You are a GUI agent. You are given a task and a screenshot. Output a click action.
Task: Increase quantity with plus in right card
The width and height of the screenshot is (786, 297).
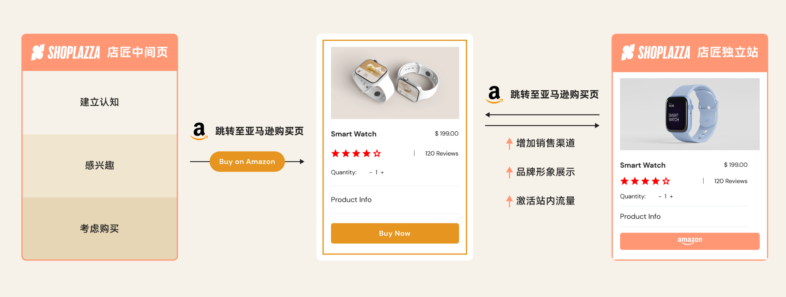coord(671,196)
